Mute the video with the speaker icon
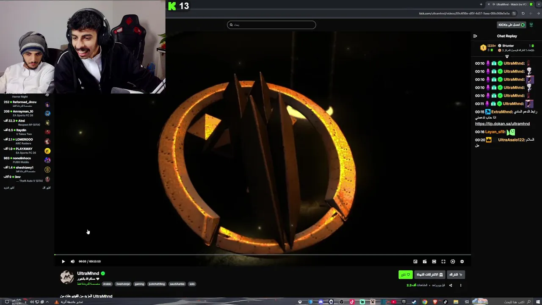542x305 pixels. click(72, 261)
